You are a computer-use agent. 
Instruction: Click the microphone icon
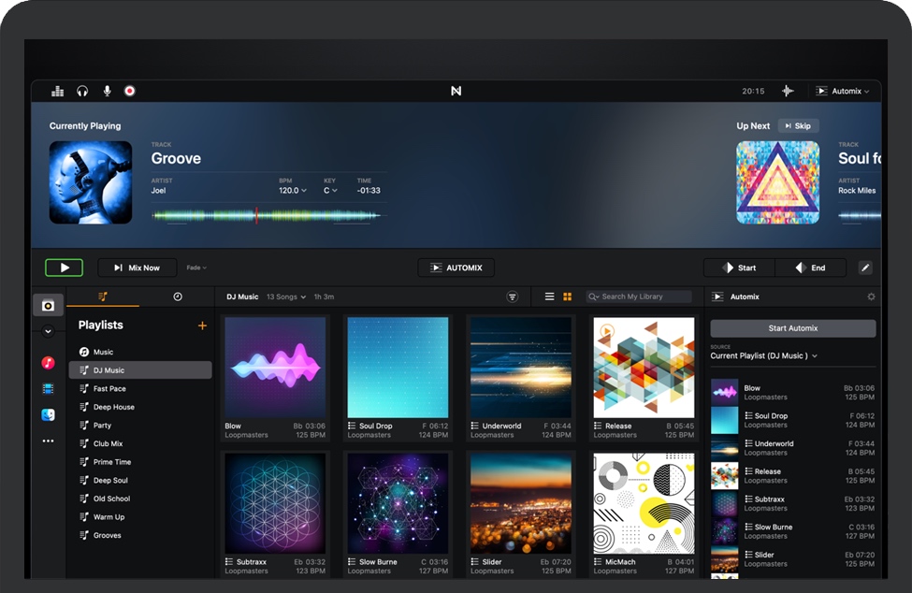(x=107, y=92)
